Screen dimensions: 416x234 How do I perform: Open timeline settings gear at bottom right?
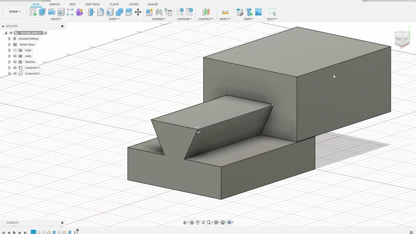pyautogui.click(x=411, y=232)
